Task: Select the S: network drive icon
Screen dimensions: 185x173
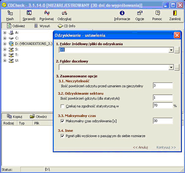Action: (11, 49)
